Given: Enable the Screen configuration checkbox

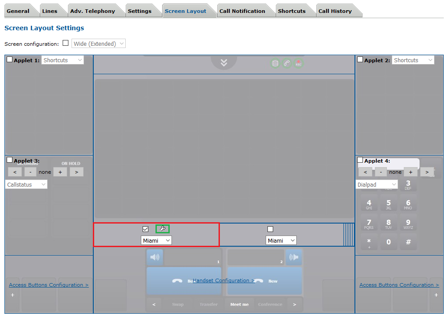Looking at the screenshot, I should pyautogui.click(x=65, y=43).
